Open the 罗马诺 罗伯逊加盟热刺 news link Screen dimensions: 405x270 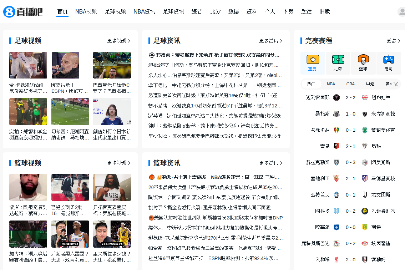tap(215, 116)
